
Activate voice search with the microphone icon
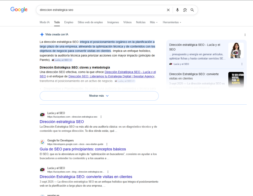pos(177,10)
